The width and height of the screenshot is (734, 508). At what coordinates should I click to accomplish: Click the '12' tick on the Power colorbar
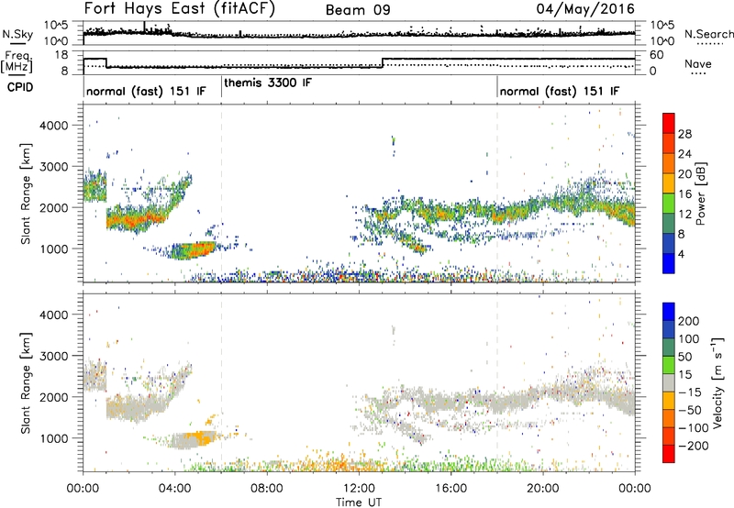tap(684, 215)
